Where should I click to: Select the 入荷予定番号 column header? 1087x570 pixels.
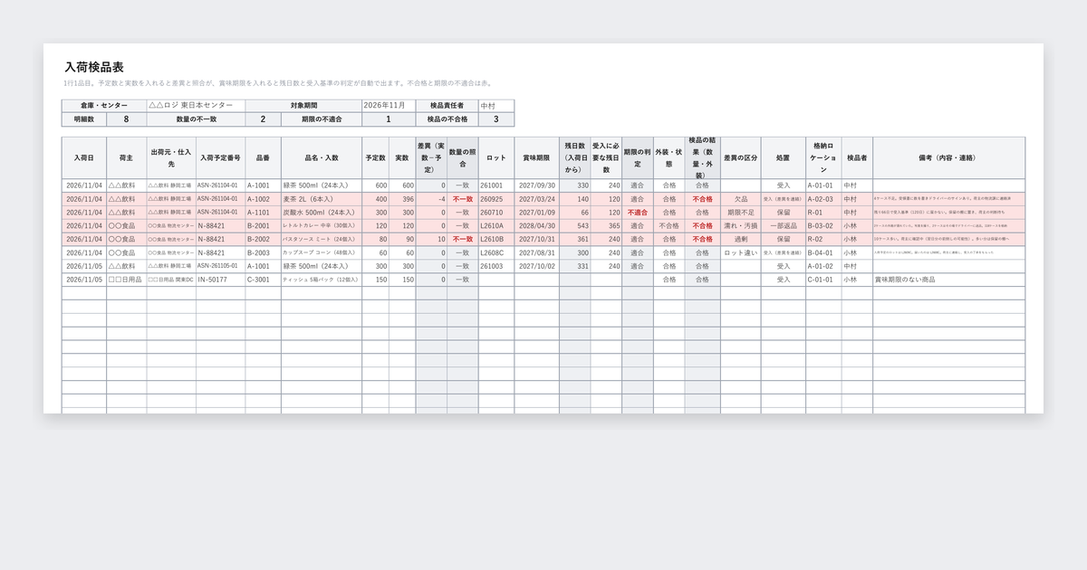[220, 157]
